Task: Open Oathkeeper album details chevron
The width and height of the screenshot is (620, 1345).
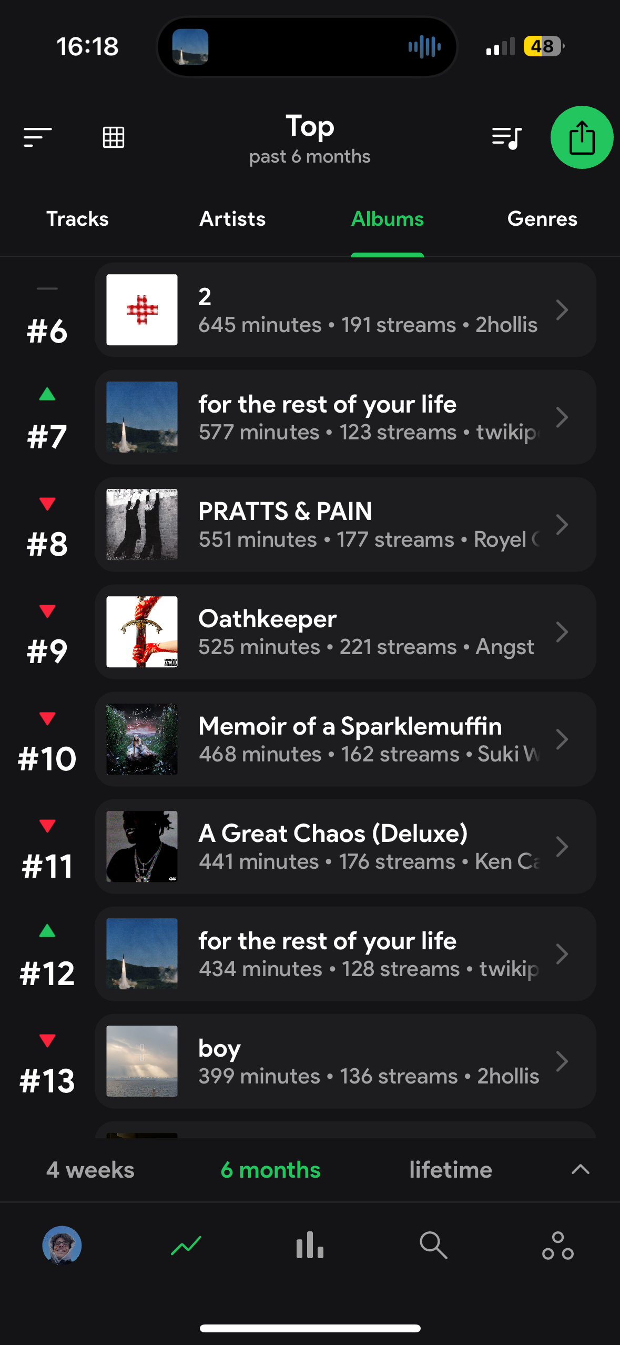Action: [x=562, y=632]
